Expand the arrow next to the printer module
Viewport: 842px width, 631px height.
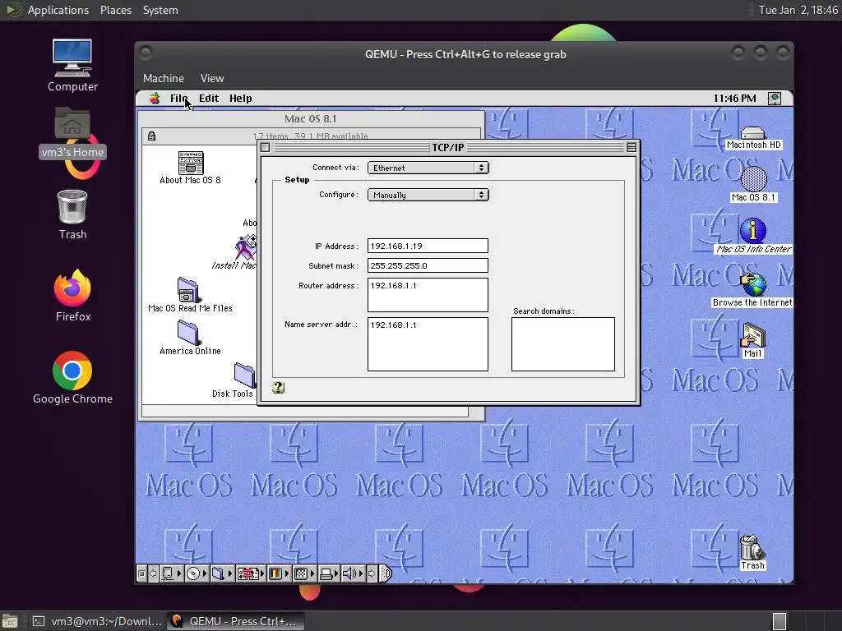click(336, 573)
